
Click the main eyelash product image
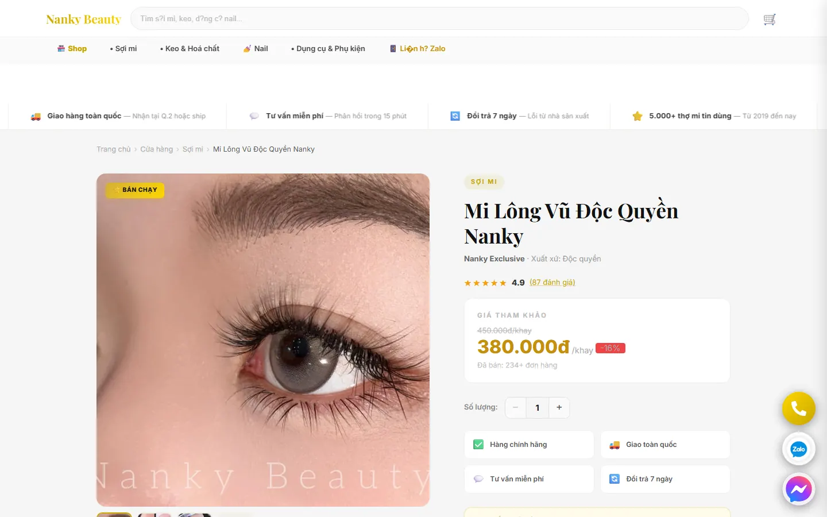[263, 340]
